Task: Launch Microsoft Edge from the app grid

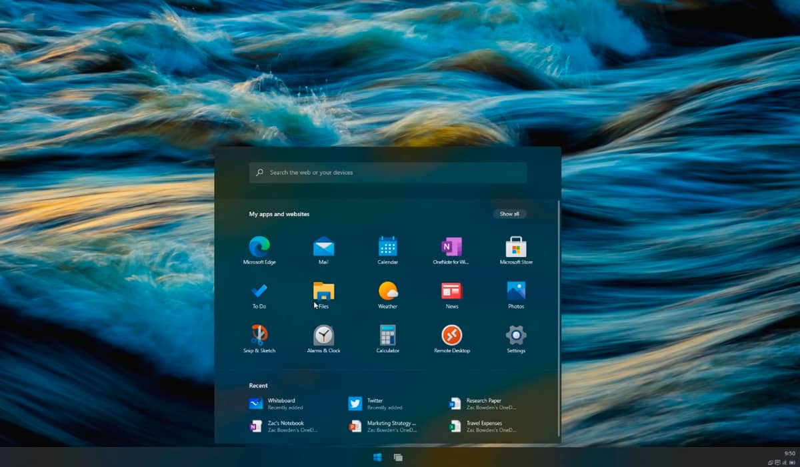Action: tap(259, 247)
